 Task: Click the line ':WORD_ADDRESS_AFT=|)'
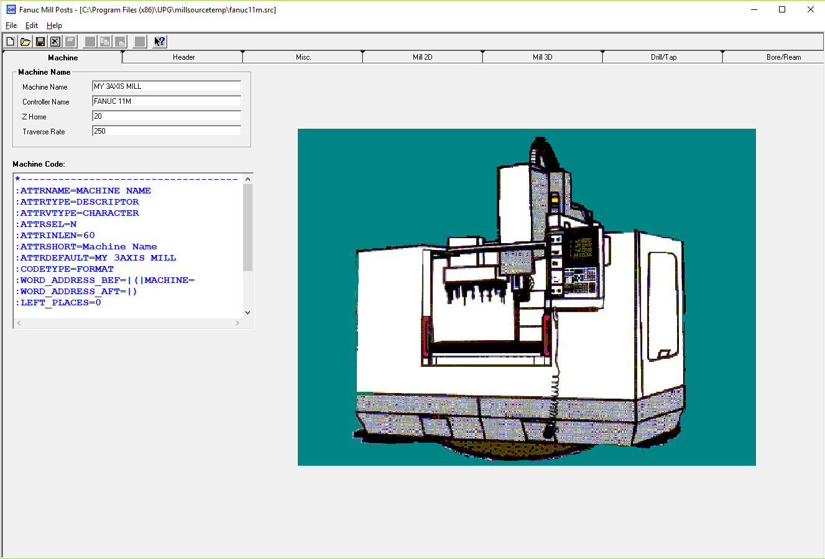(x=76, y=292)
